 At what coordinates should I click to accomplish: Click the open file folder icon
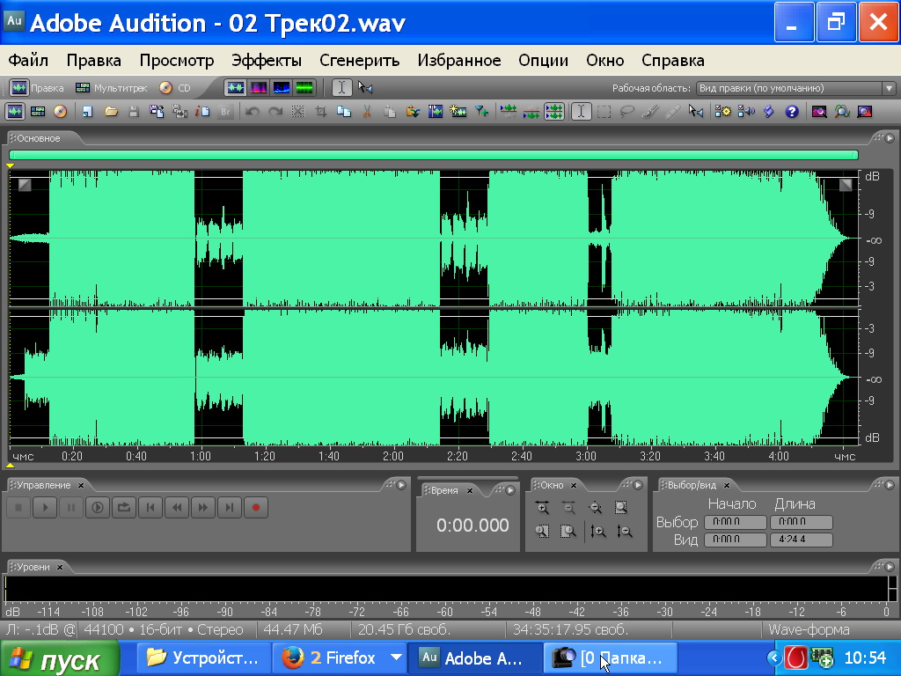(x=112, y=112)
